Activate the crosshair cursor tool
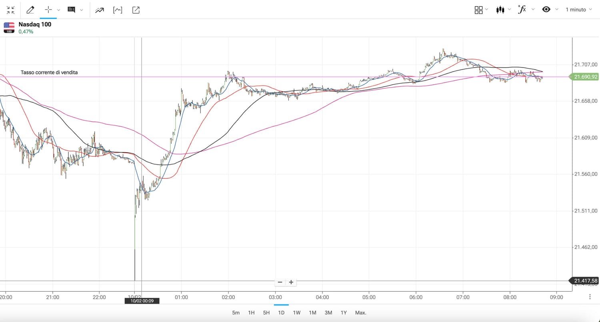The image size is (600, 322). pyautogui.click(x=48, y=10)
